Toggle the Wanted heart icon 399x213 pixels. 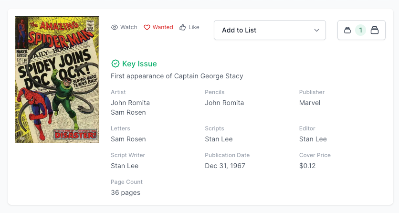coord(147,27)
